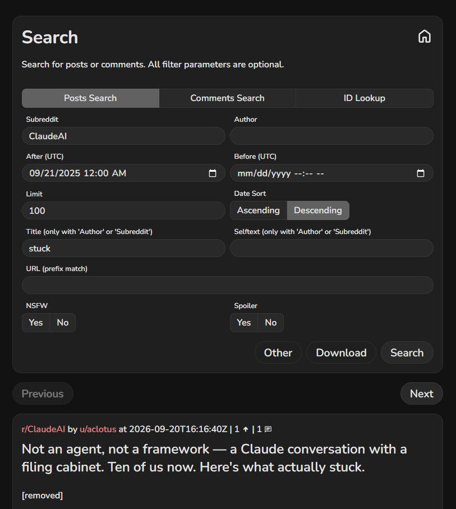This screenshot has width=456, height=509.
Task: Go to the Next results page
Action: pyautogui.click(x=422, y=393)
